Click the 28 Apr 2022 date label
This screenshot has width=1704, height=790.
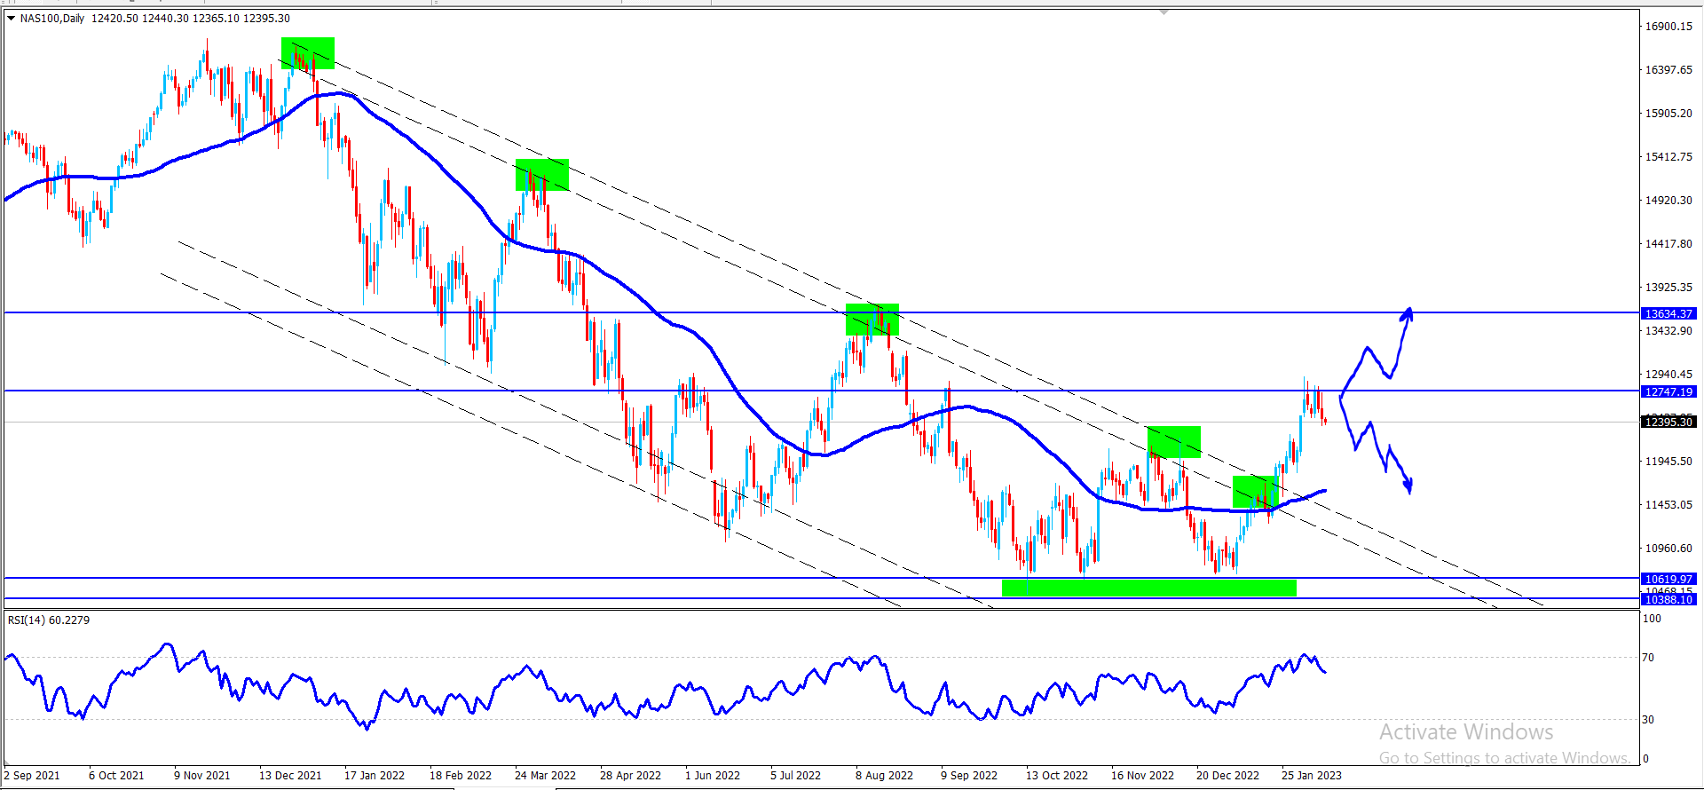630,776
